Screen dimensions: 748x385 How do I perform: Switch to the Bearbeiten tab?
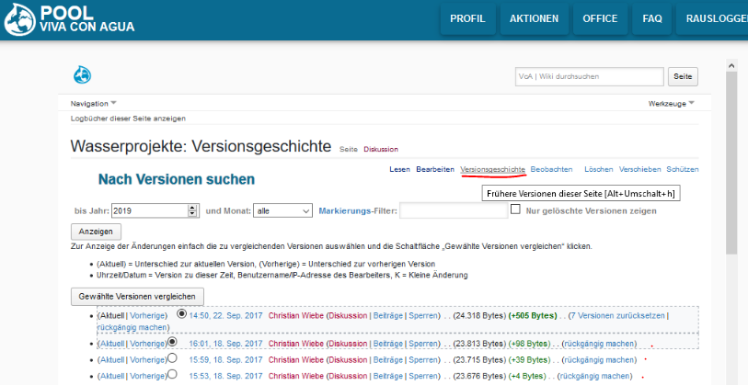(x=434, y=170)
